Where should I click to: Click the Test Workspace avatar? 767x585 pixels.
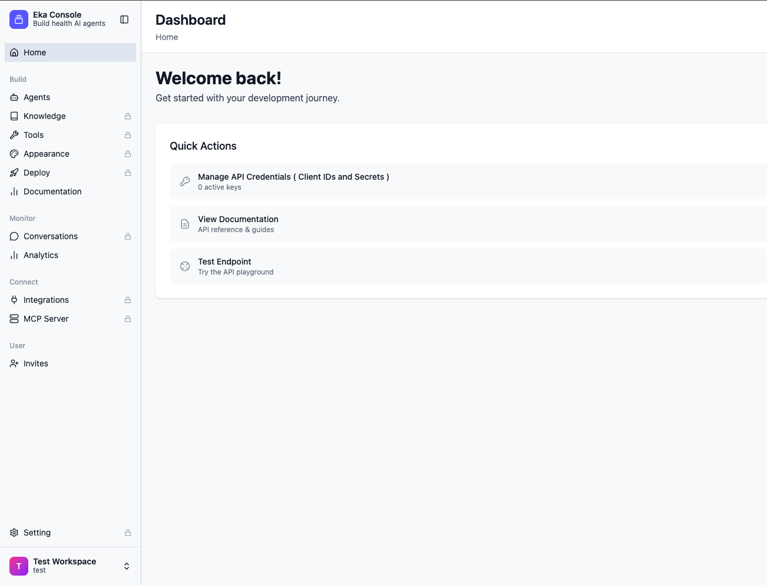click(x=19, y=566)
